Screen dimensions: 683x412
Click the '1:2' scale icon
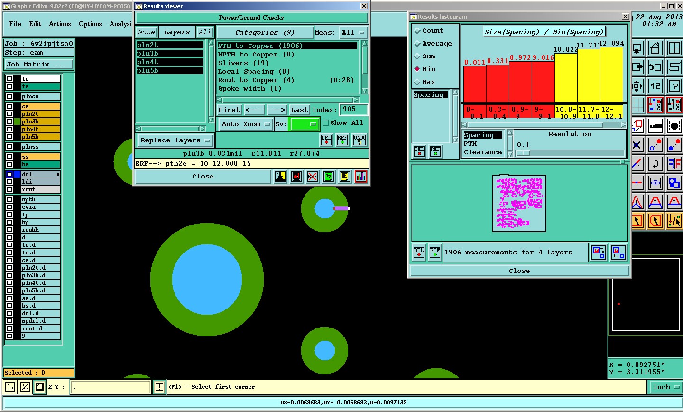tap(655, 86)
